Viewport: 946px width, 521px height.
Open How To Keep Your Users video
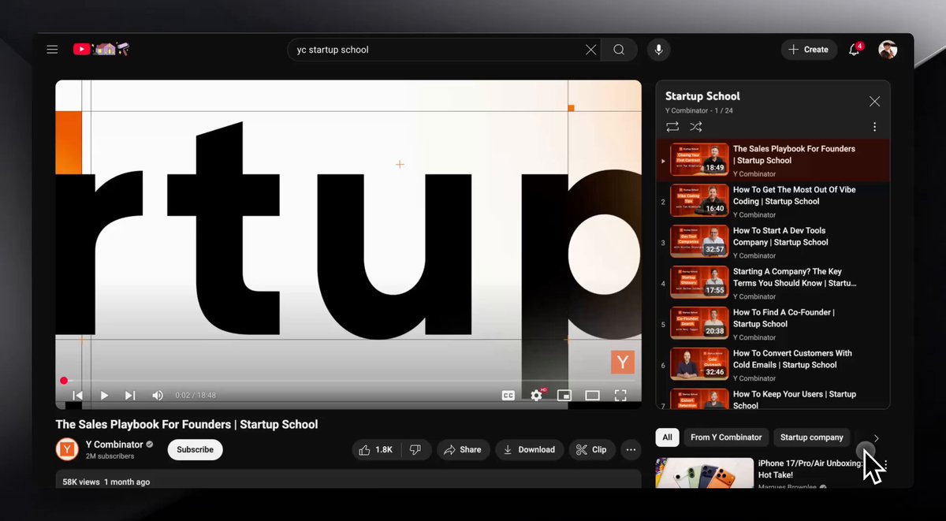click(773, 399)
